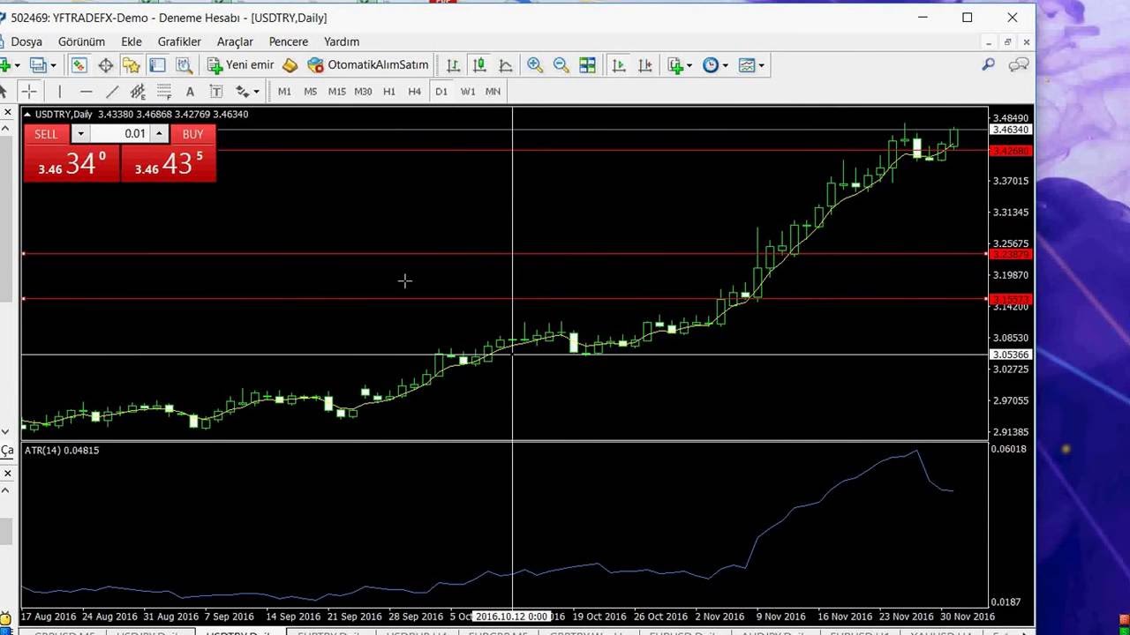Switch chart to bar chart type
Screen dimensions: 1130x635
click(x=453, y=65)
